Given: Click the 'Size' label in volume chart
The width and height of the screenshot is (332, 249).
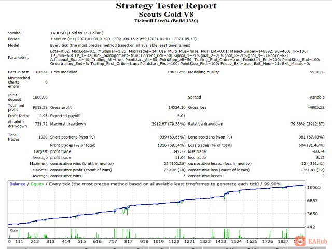Looking at the screenshot, I should [13, 231].
